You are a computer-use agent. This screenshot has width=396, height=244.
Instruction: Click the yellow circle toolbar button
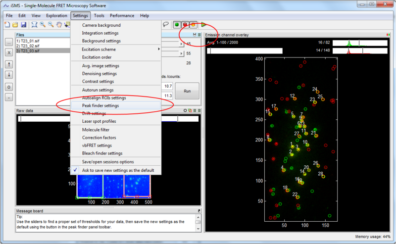coord(194,24)
